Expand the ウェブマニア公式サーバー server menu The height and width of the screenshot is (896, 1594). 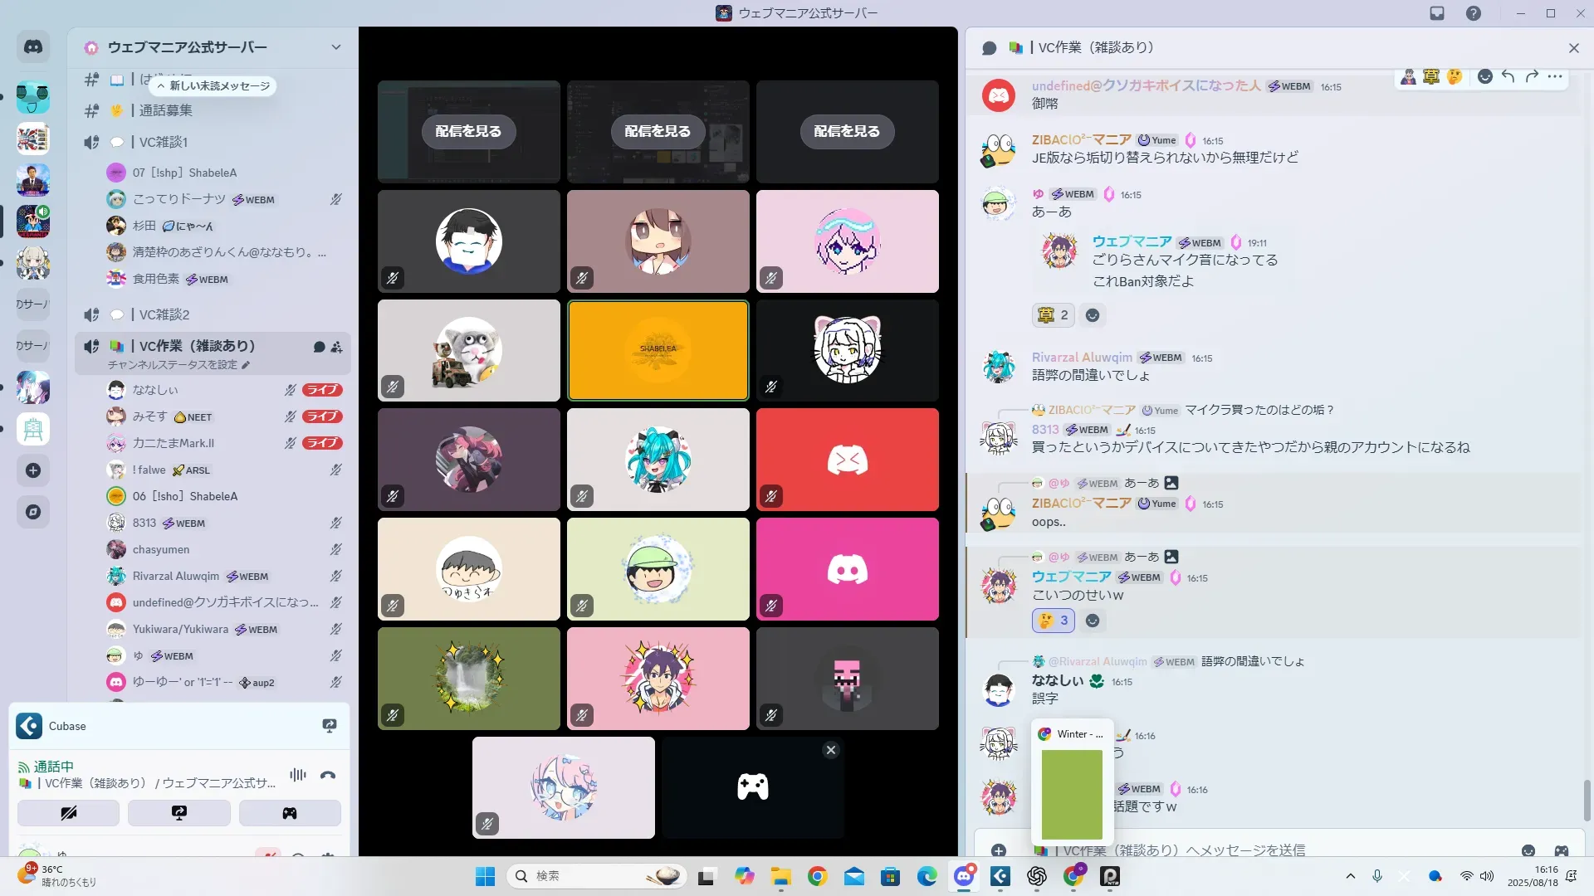point(335,47)
